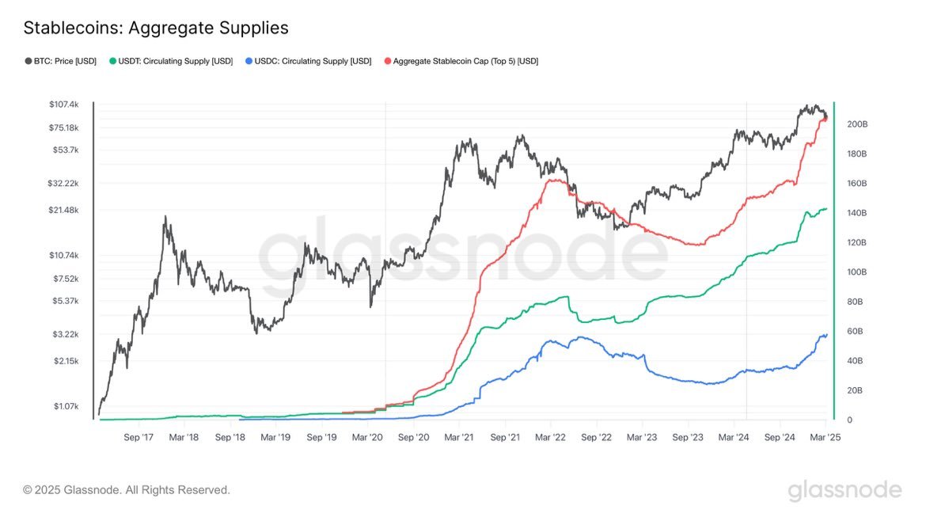Toggle the "USDT: Circulating Supply [USD]" legend label

point(175,61)
